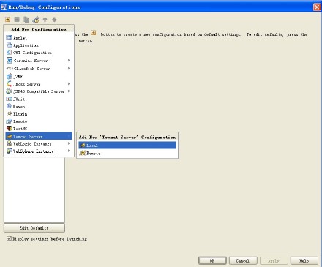Click the plus icon in the hint text

(94, 33)
